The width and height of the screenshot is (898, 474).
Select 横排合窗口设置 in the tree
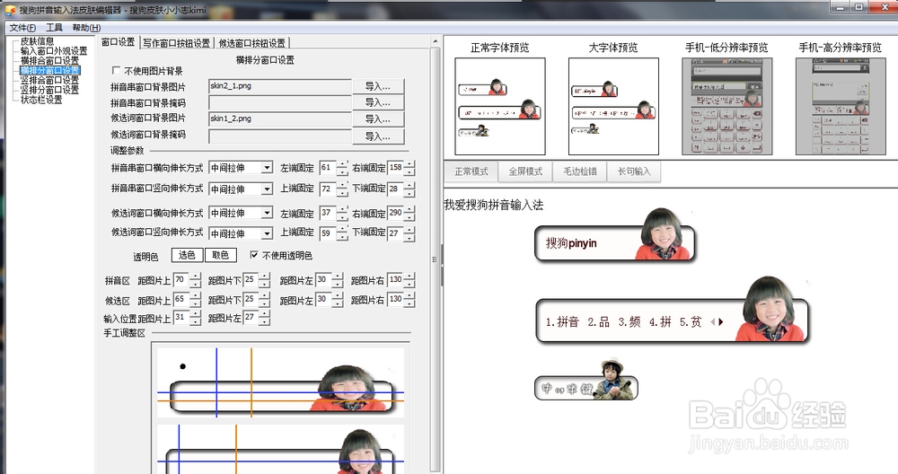click(x=49, y=61)
